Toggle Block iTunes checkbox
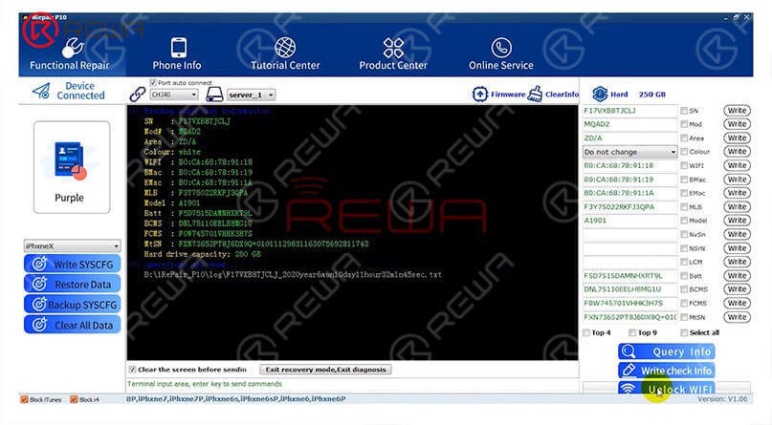This screenshot has height=425, width=772. point(24,399)
